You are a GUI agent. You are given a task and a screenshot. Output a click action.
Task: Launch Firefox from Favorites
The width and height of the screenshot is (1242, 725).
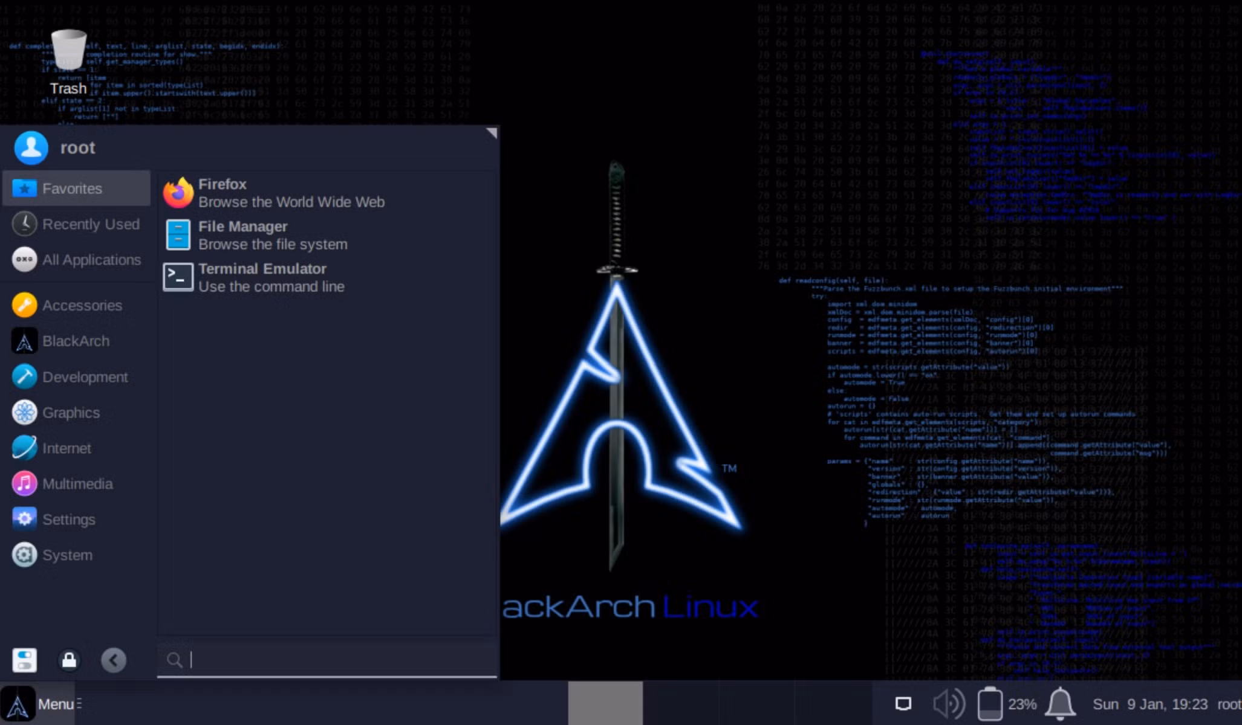coord(327,193)
